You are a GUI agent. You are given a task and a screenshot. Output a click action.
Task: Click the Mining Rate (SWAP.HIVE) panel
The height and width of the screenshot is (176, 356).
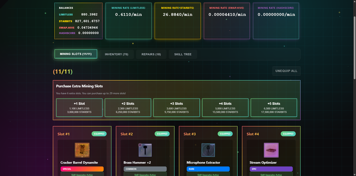coord(227,21)
